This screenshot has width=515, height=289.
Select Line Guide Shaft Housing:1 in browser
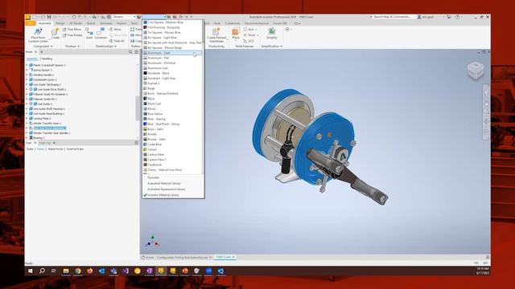(x=49, y=109)
